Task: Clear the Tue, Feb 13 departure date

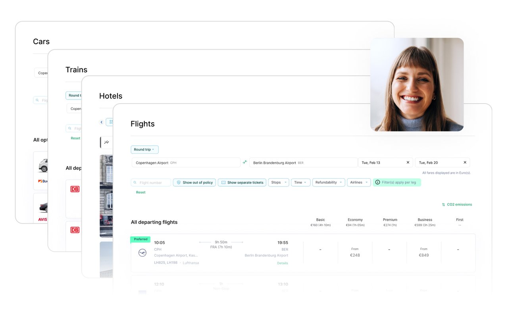Action: click(408, 162)
